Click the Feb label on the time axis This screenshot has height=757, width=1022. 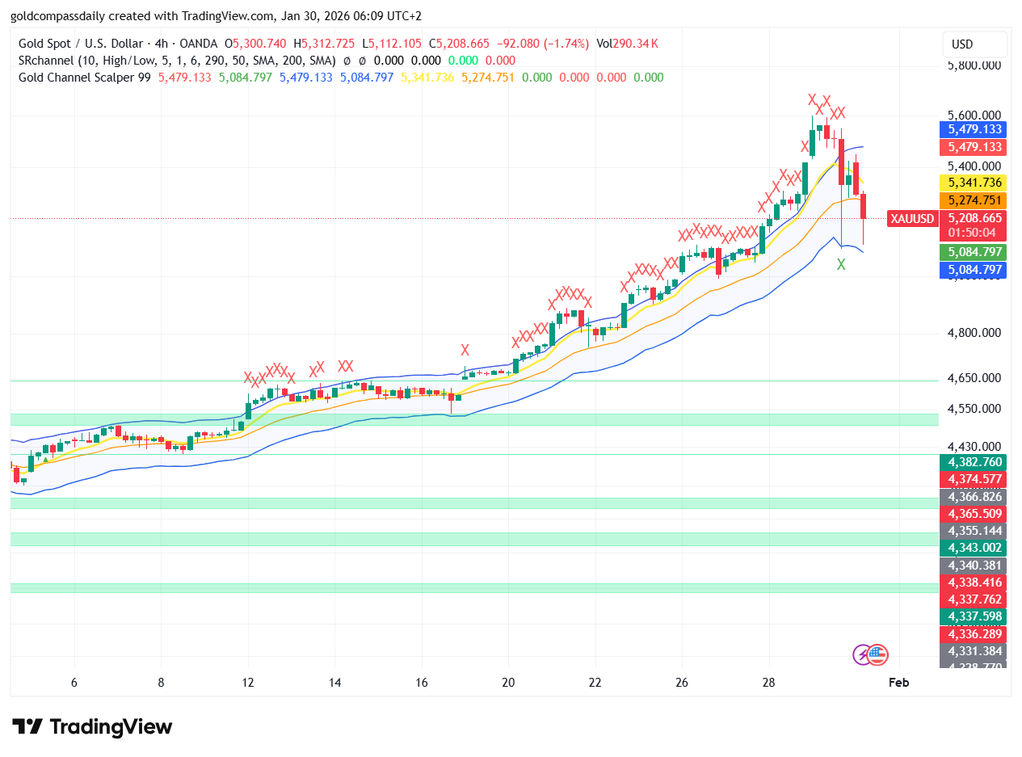[898, 683]
